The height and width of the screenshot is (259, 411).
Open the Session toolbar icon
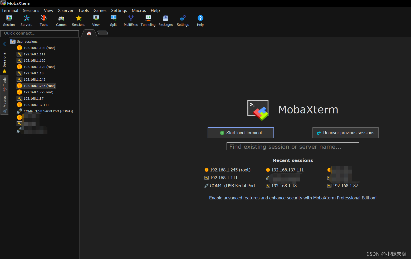click(9, 21)
